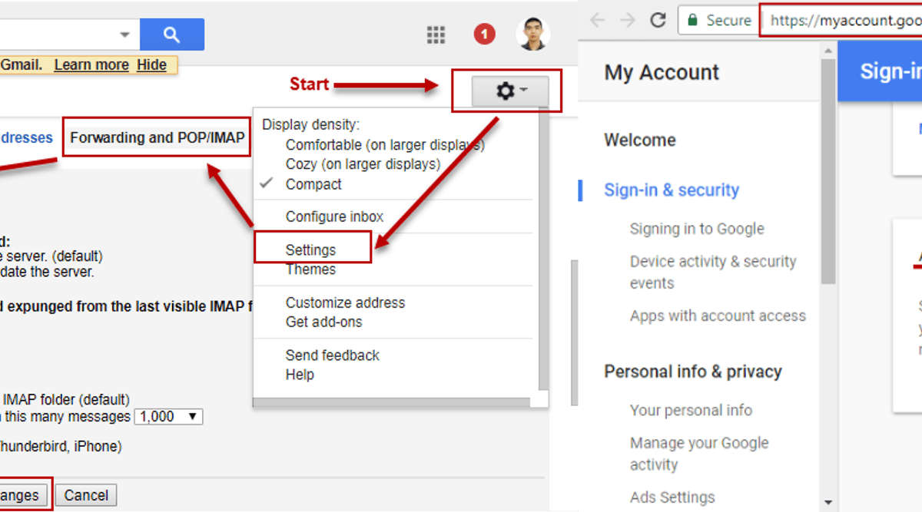Open the settings gear icon
922x512 pixels.
click(502, 90)
